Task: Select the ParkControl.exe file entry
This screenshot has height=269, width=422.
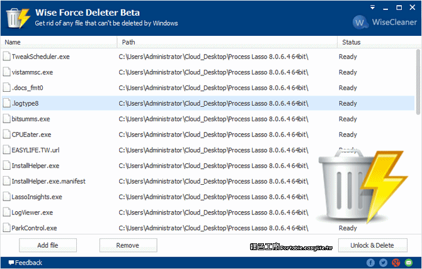Action: click(x=208, y=228)
